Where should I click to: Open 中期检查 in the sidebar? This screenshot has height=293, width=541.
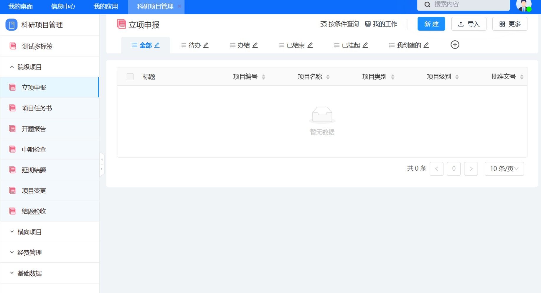(x=34, y=149)
